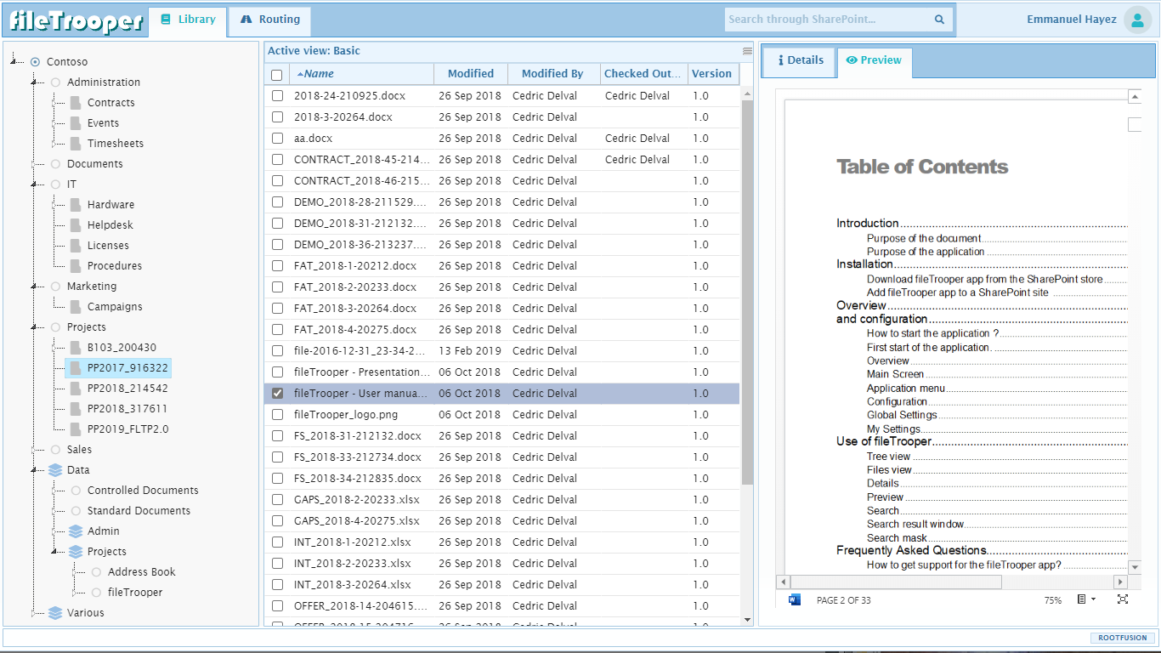Check the box for FS_2018-31-212132.docx
This screenshot has width=1161, height=653.
click(277, 436)
